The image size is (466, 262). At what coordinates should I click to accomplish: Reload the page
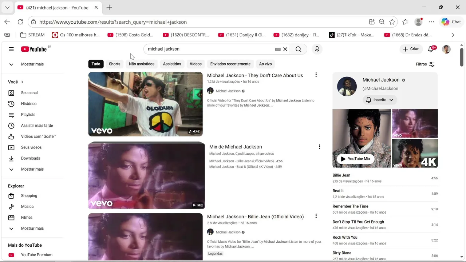(20, 22)
